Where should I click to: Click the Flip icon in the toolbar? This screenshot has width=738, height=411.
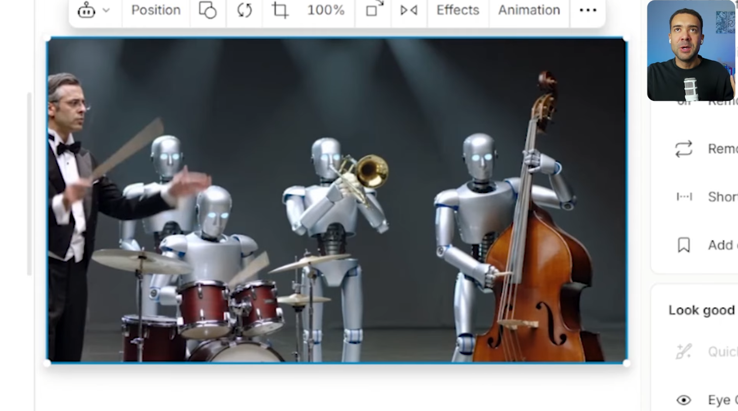pyautogui.click(x=408, y=10)
